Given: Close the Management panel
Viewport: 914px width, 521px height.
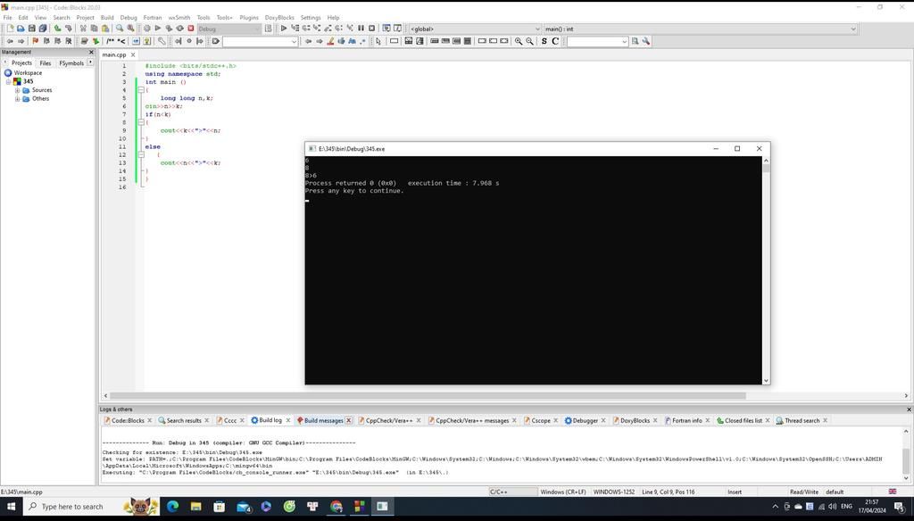Looking at the screenshot, I should click(x=91, y=52).
